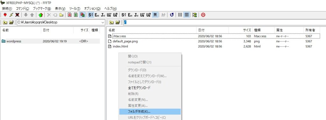
Task: Click the Mirroring upload green house-arrow icon
Action: coord(40,15)
